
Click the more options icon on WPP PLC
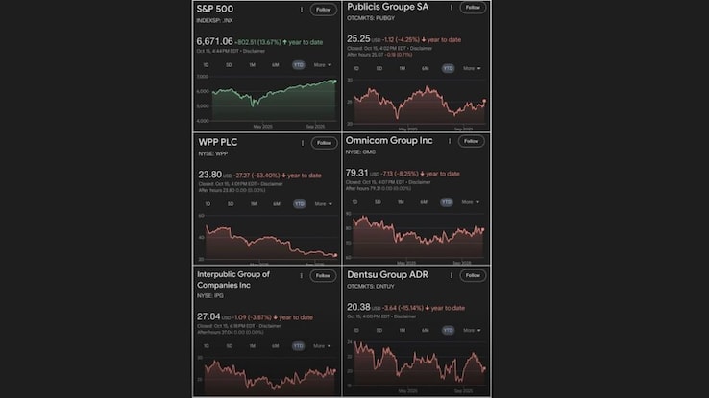[302, 143]
